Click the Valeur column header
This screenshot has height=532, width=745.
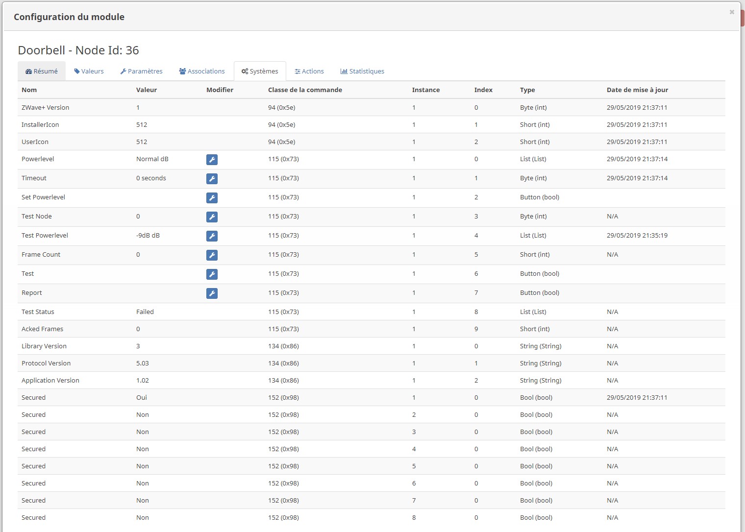click(147, 90)
